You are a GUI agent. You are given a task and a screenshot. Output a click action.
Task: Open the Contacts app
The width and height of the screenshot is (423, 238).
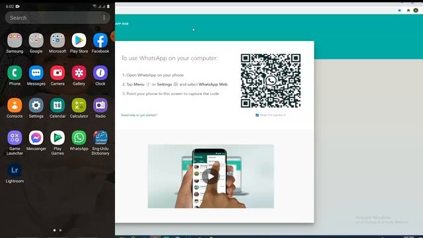point(15,105)
